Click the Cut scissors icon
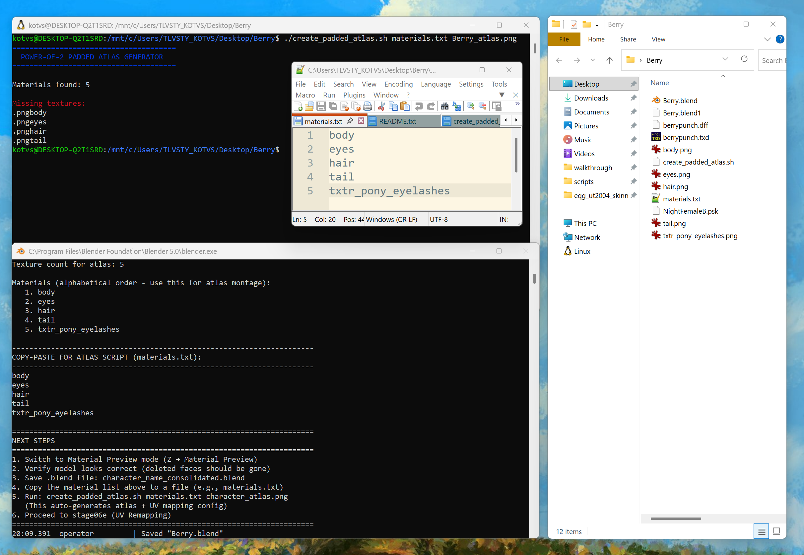 point(381,106)
